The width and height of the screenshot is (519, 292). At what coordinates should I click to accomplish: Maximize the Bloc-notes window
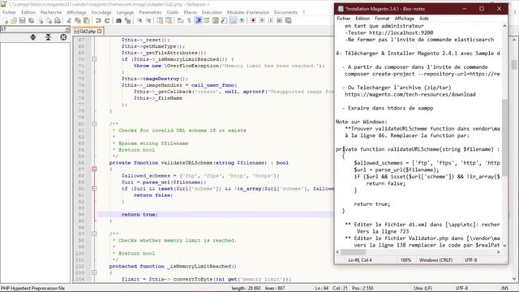pos(482,9)
